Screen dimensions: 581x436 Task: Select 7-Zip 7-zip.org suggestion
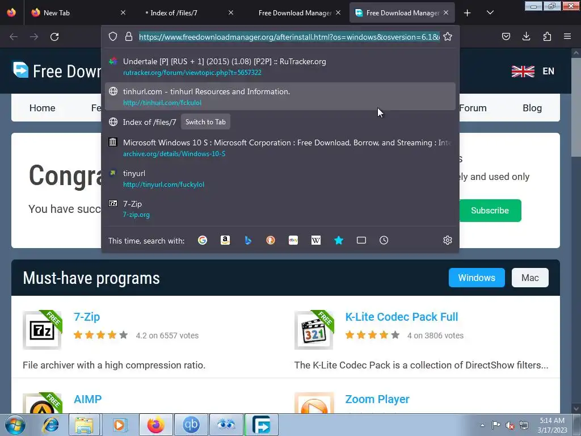[280, 209]
